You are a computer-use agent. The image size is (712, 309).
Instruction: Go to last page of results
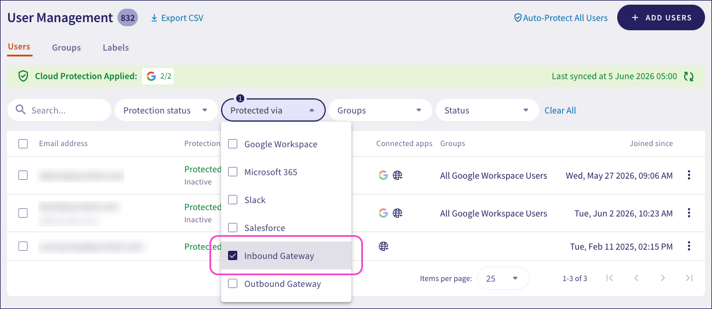[x=689, y=278]
